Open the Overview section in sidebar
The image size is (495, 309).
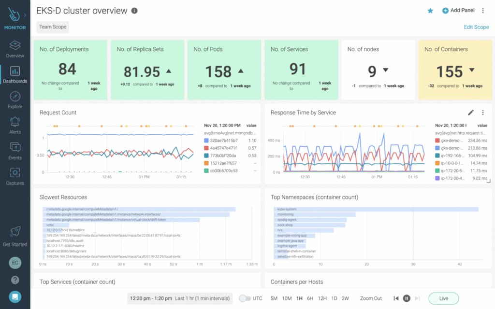[x=15, y=49]
